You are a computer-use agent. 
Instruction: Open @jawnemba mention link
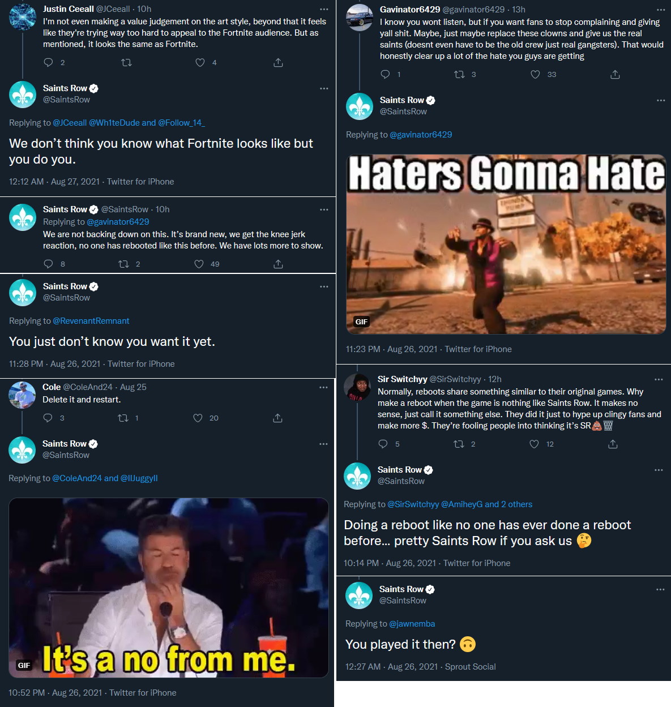(x=412, y=624)
